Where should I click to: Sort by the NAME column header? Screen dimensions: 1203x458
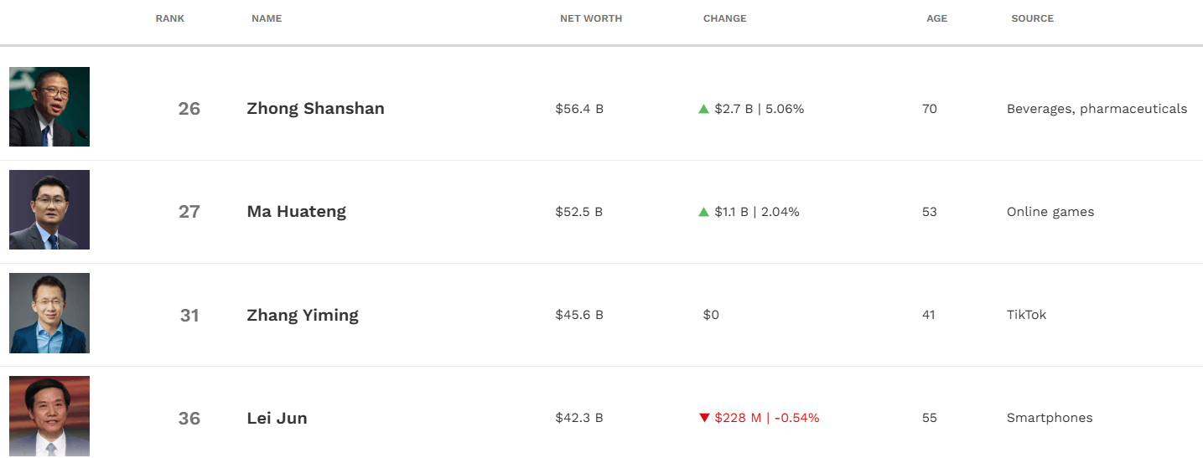pyautogui.click(x=267, y=18)
